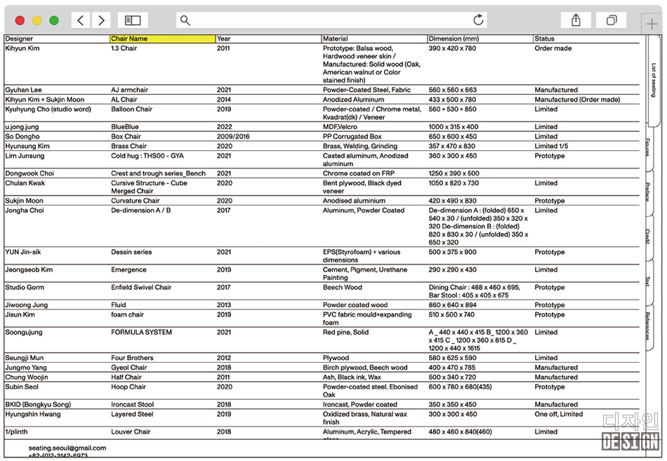This screenshot has width=667, height=461.
Task: Click designer So Dongho
Action: (22, 137)
